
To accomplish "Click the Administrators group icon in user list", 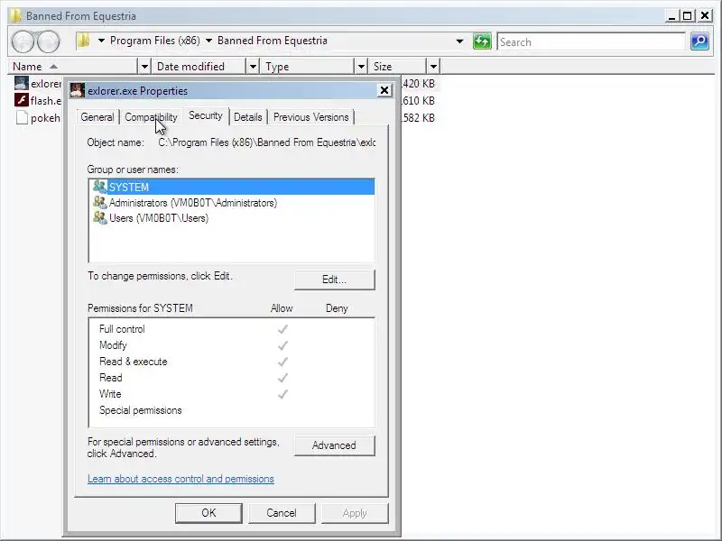I will 100,202.
